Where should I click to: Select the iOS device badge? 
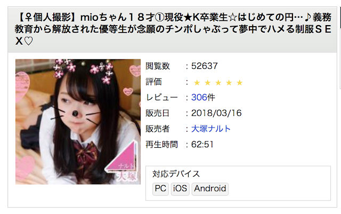(180, 189)
